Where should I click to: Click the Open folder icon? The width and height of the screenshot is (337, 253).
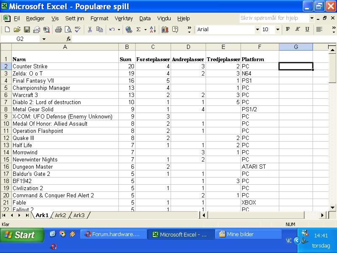(17, 30)
